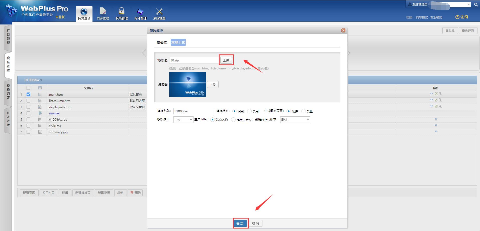Open the 模板语言 dropdown
This screenshot has width=480, height=231.
coord(183,120)
